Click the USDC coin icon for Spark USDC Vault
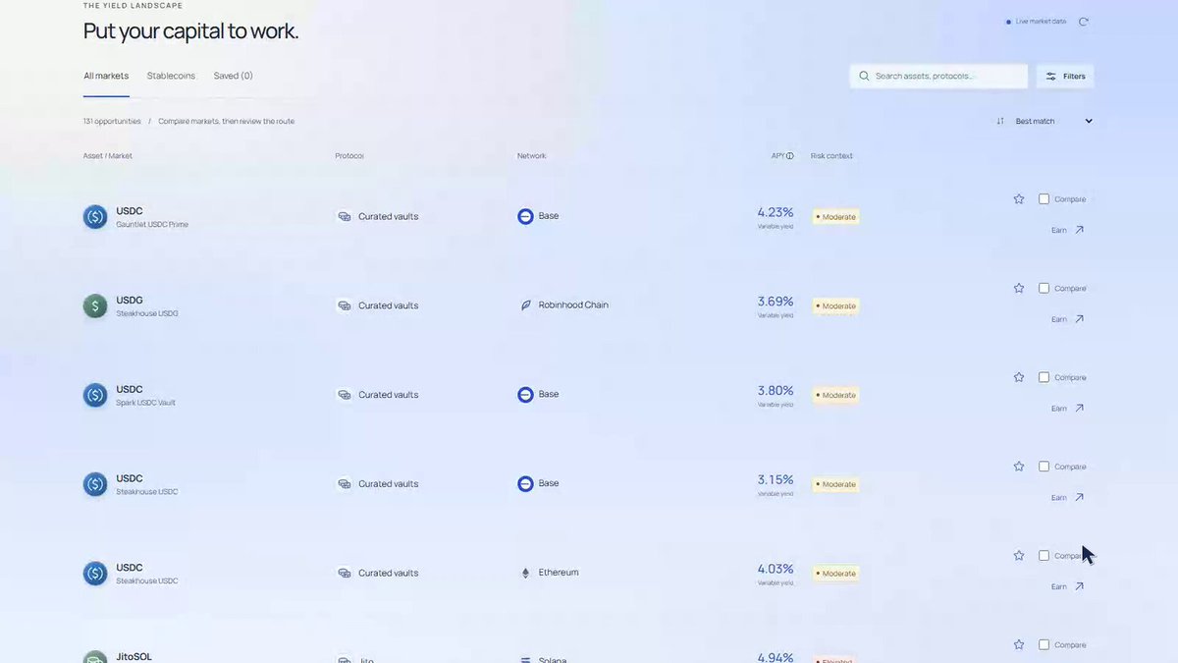1178x663 pixels. pyautogui.click(x=95, y=395)
